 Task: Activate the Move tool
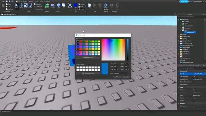tap(21, 6)
